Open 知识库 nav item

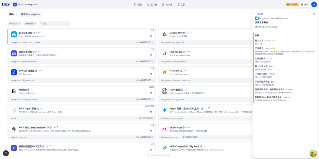(x=167, y=4)
